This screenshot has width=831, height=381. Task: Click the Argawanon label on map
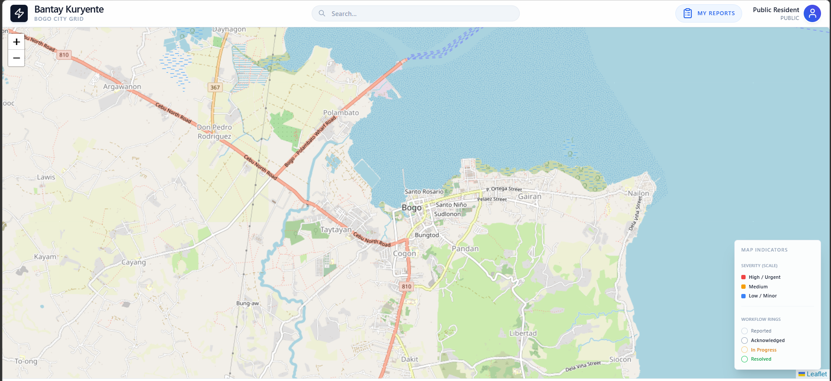tap(122, 87)
